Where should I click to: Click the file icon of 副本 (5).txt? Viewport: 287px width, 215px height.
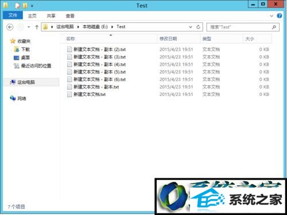click(x=69, y=72)
